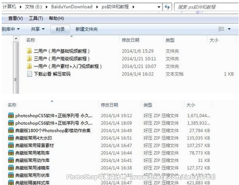Select folder name 二用户（用户基础视频教程）
239x185 pixels.
(x=62, y=51)
